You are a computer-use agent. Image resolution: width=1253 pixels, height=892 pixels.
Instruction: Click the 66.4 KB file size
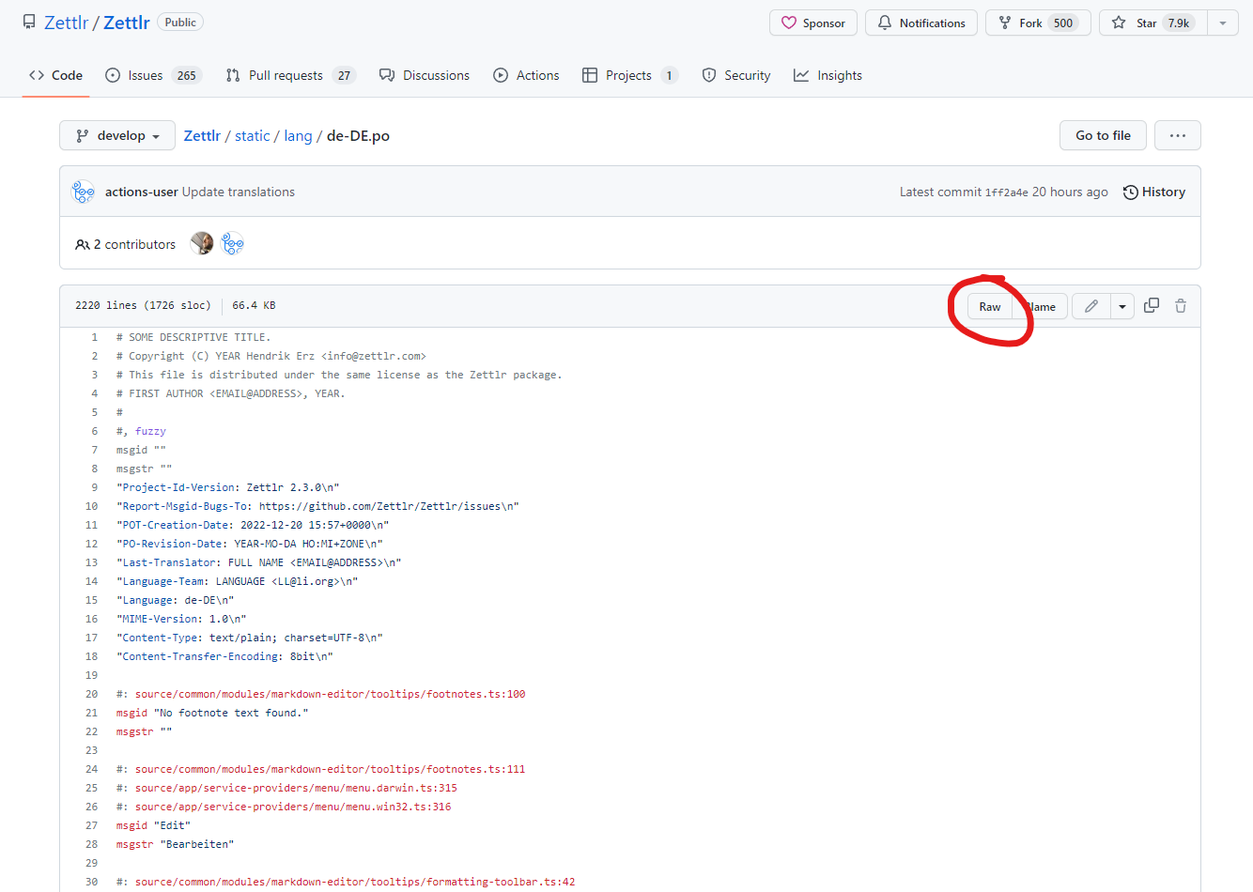point(254,305)
